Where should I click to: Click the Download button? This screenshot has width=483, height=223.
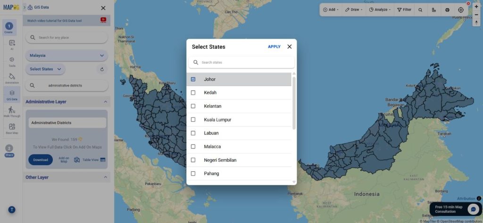pyautogui.click(x=41, y=160)
